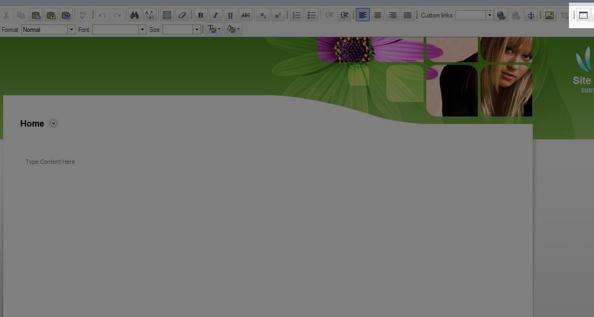Insert a numbered list
Viewport: 594px width, 317px height.
click(297, 15)
